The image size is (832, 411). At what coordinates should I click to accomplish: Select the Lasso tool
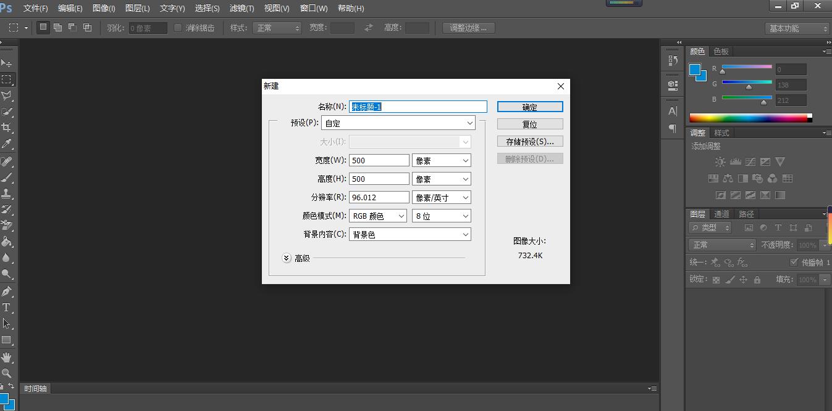click(x=8, y=95)
